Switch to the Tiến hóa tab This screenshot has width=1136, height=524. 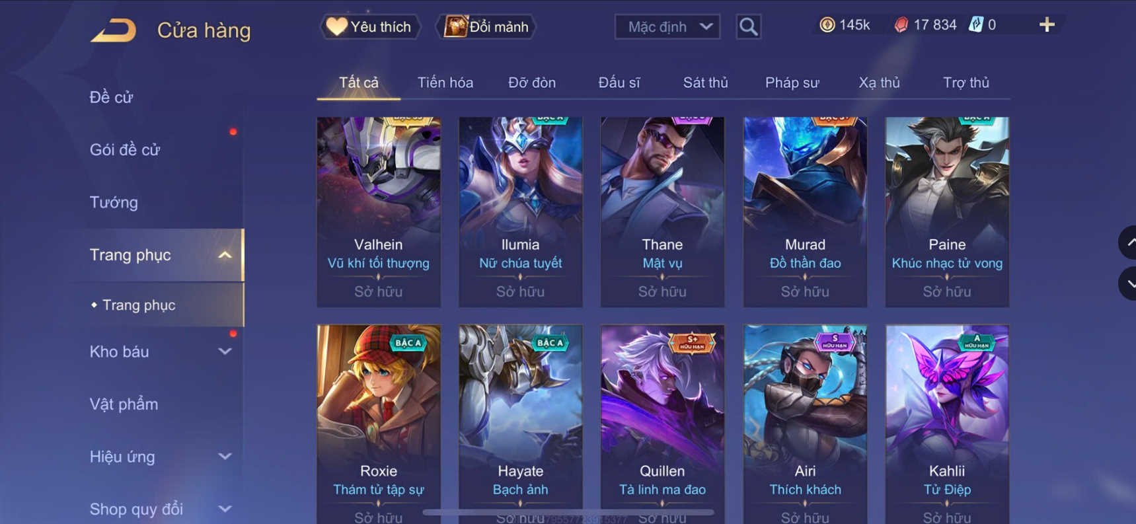(445, 83)
